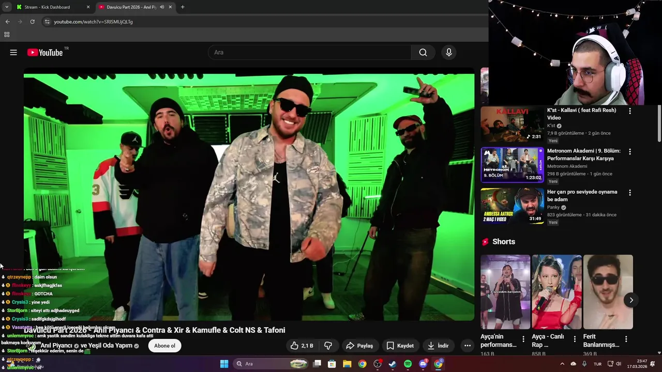662x372 pixels.
Task: Open the YouTube hamburger guide menu
Action: (x=13, y=52)
